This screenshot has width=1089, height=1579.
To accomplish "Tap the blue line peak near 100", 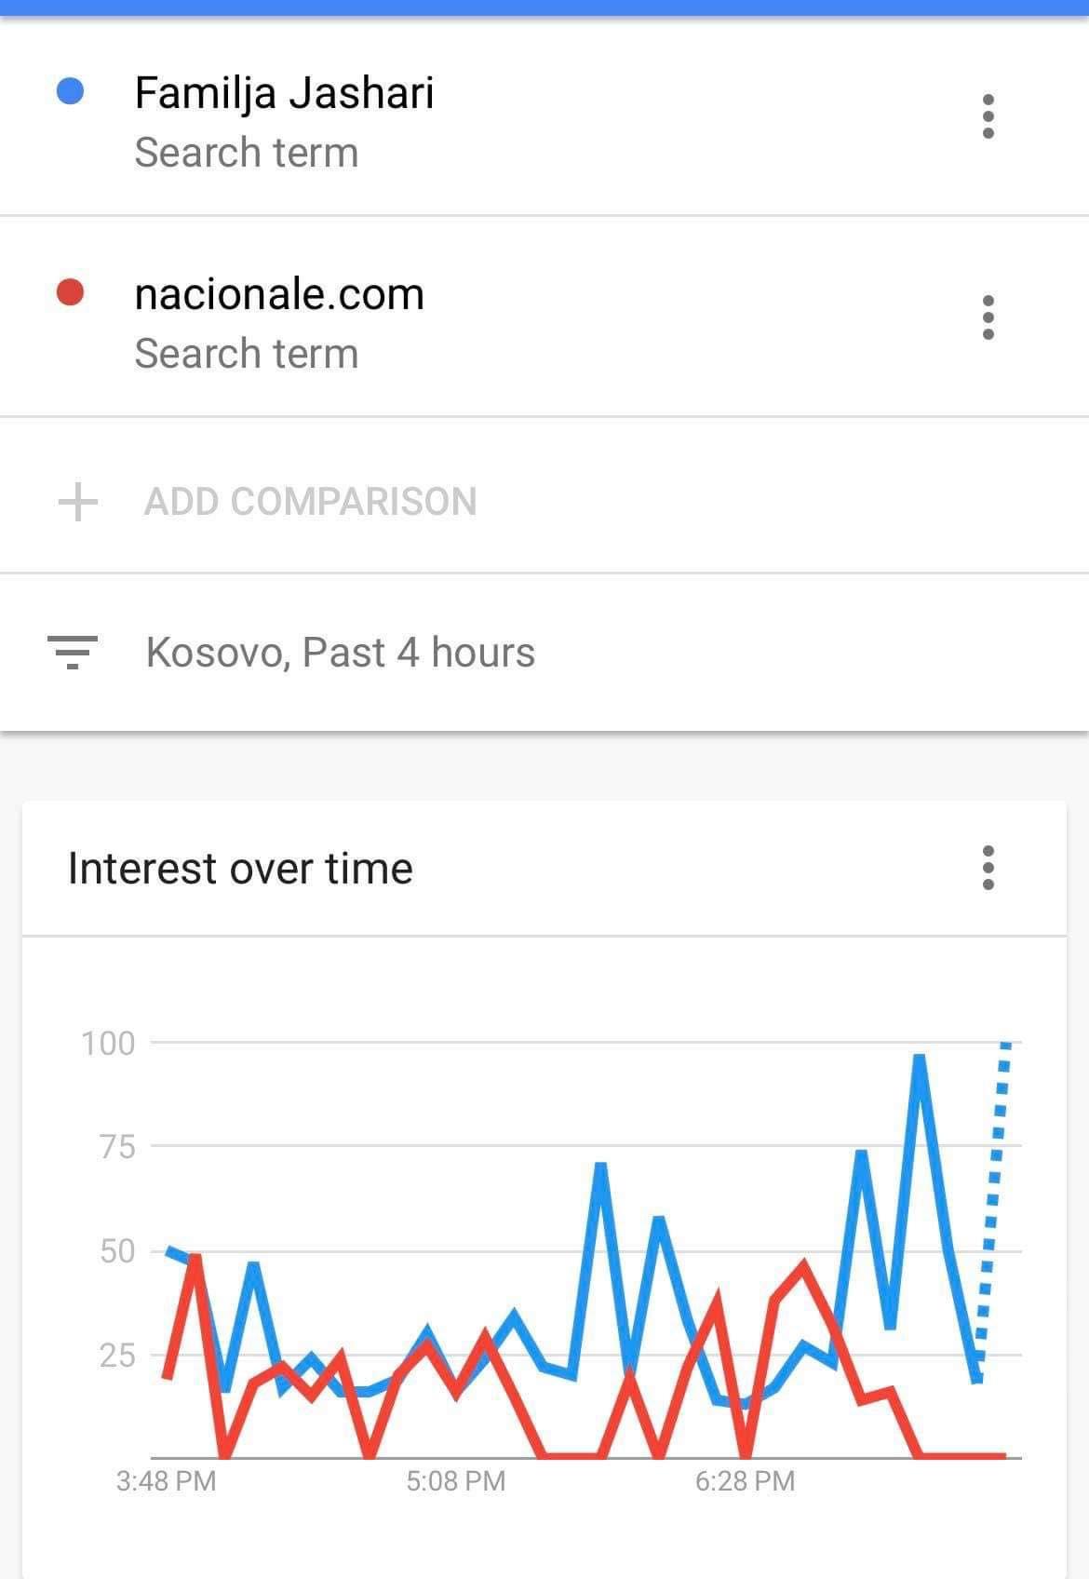I will point(920,1059).
